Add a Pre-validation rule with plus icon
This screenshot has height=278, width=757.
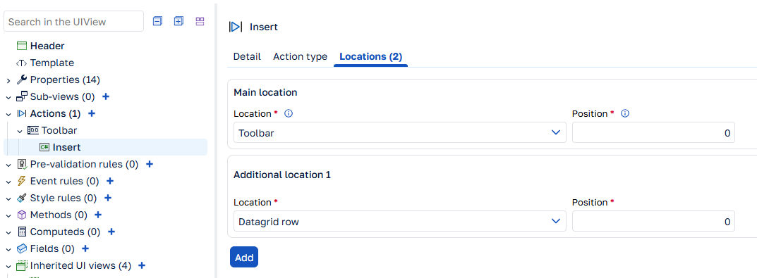point(150,164)
